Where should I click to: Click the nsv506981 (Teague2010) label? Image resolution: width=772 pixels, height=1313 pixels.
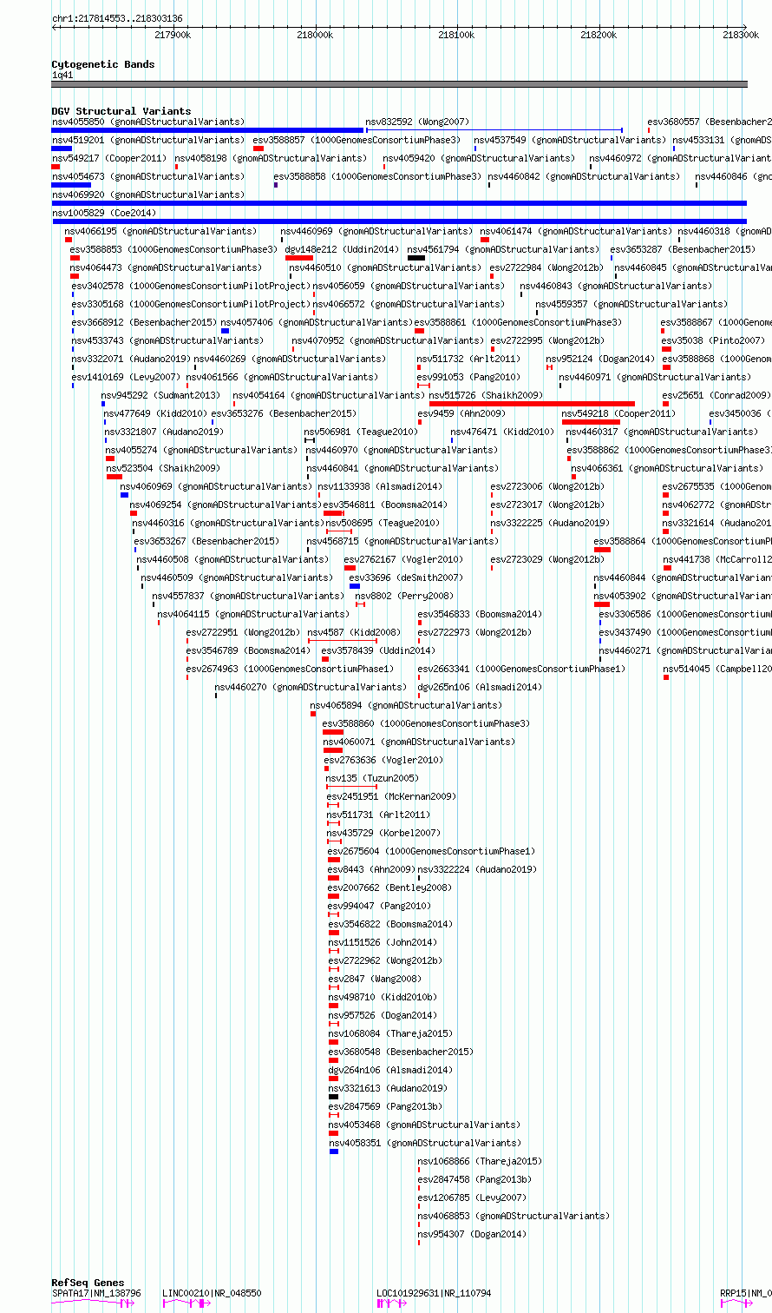pos(361,432)
